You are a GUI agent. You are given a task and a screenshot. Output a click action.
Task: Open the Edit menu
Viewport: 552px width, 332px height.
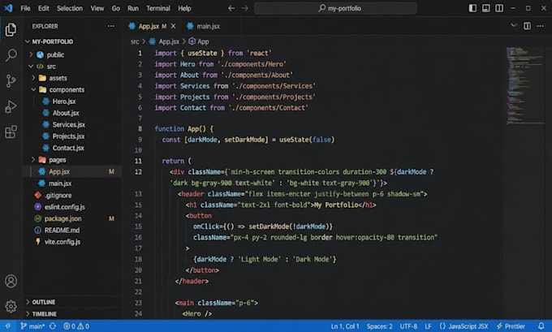tap(44, 8)
